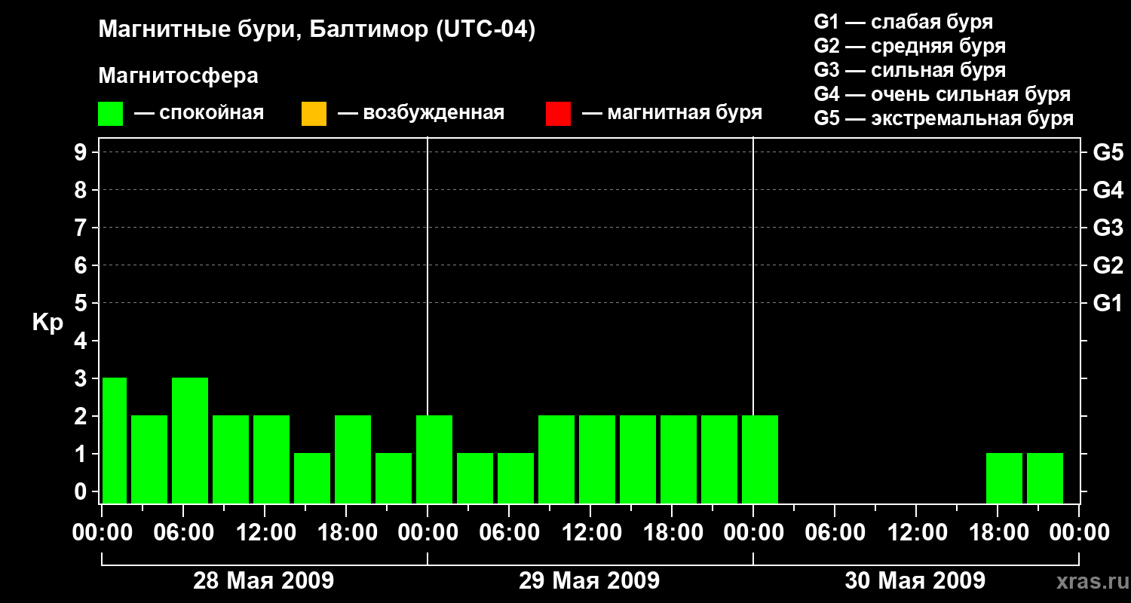
Task: Click the Kp 3 bar over 06:00 on 28 Мая
Action: pos(190,440)
